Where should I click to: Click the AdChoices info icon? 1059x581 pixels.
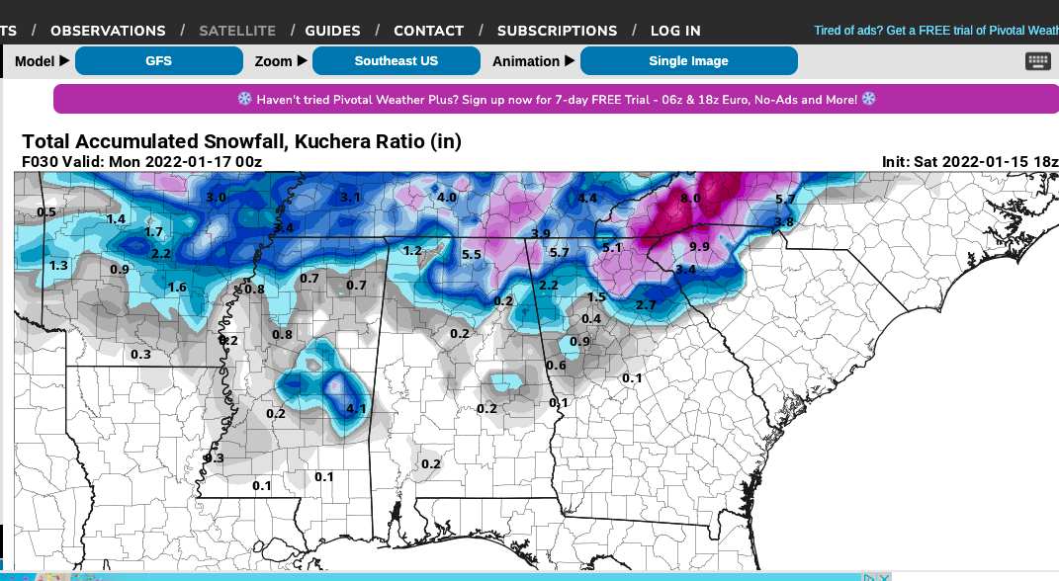pos(869,577)
